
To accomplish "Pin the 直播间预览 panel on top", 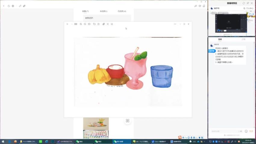I will point(248,3).
